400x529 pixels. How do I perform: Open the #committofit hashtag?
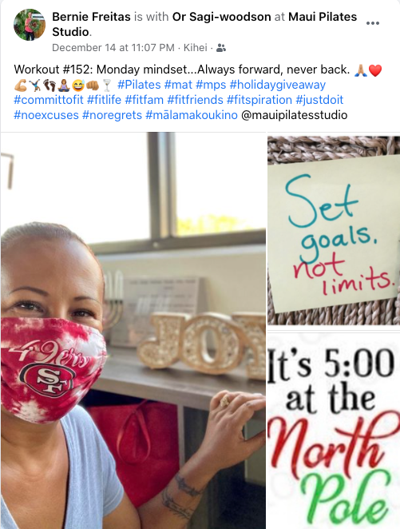49,100
